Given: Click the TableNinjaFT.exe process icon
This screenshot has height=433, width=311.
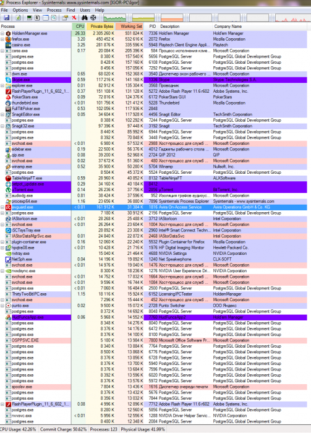Looking at the screenshot, I should (x=8, y=178).
